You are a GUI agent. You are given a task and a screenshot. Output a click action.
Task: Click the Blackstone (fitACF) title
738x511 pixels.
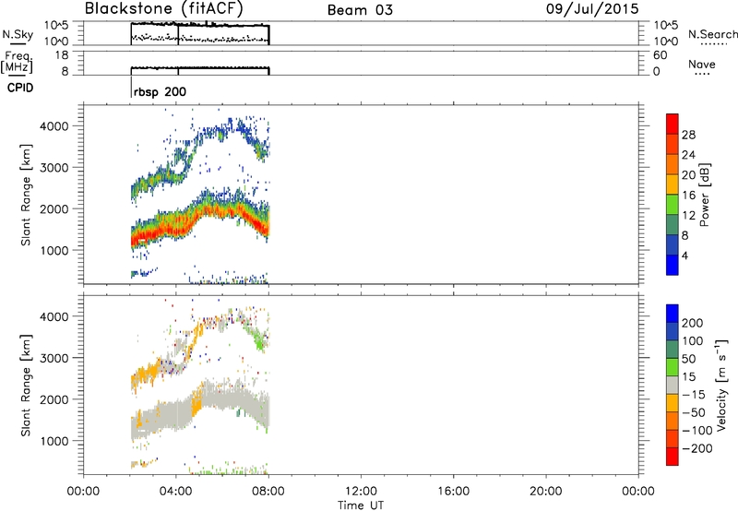pyautogui.click(x=164, y=8)
